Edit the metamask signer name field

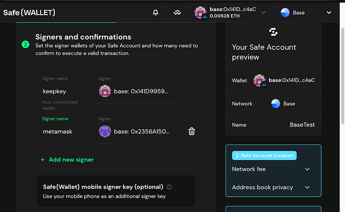pyautogui.click(x=60, y=131)
